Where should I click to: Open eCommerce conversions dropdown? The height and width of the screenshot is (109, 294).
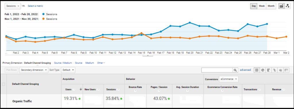(x=229, y=79)
